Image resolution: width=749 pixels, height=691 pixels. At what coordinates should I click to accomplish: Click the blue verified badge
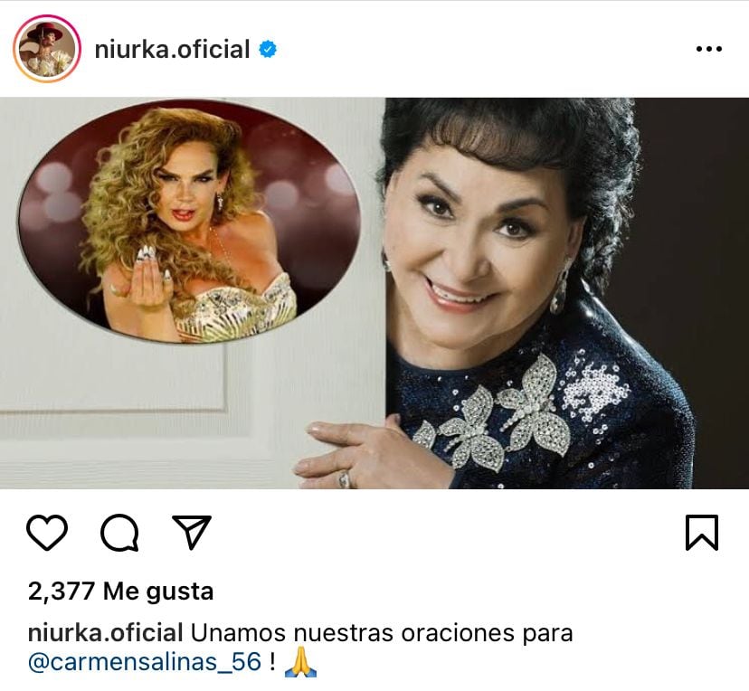[x=268, y=49]
